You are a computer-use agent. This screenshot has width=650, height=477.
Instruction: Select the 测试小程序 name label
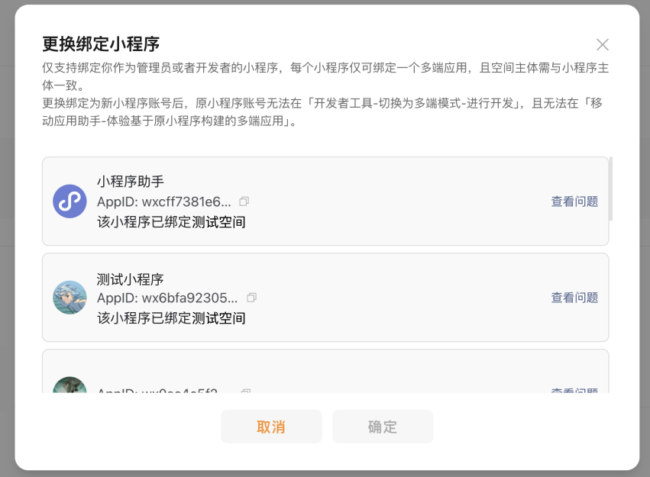131,279
